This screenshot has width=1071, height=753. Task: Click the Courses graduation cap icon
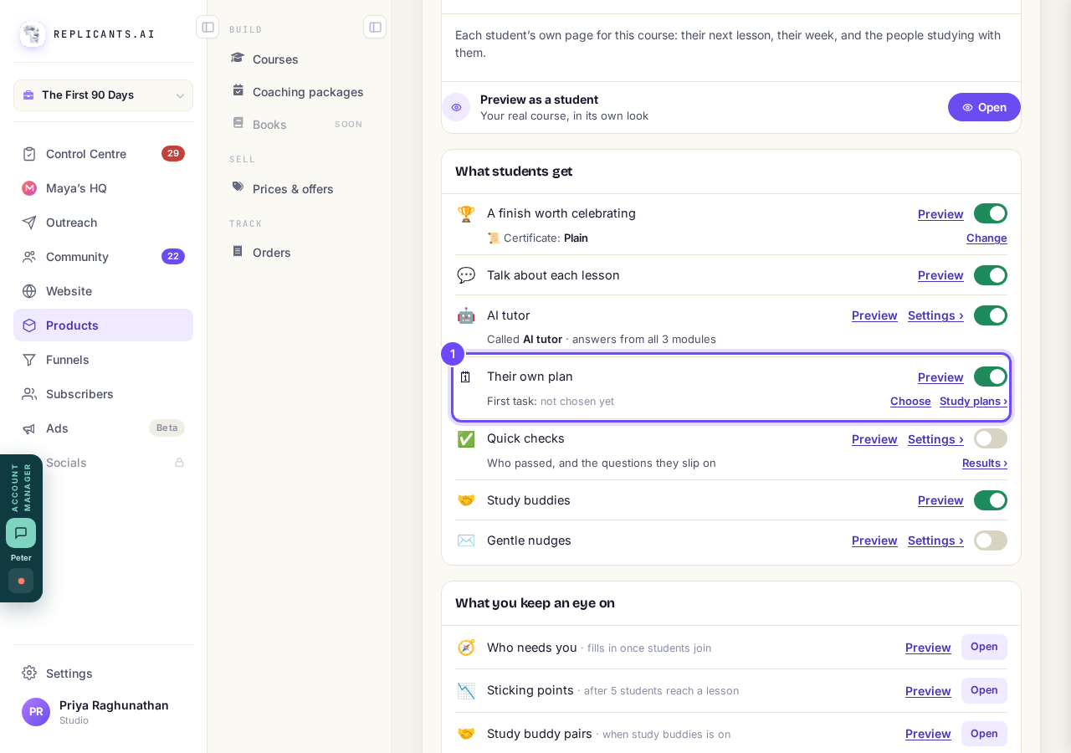(x=238, y=58)
